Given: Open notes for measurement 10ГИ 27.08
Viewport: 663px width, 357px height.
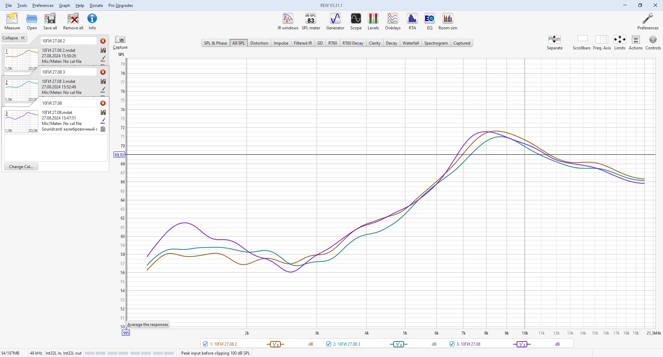Looking at the screenshot, I should 103,129.
